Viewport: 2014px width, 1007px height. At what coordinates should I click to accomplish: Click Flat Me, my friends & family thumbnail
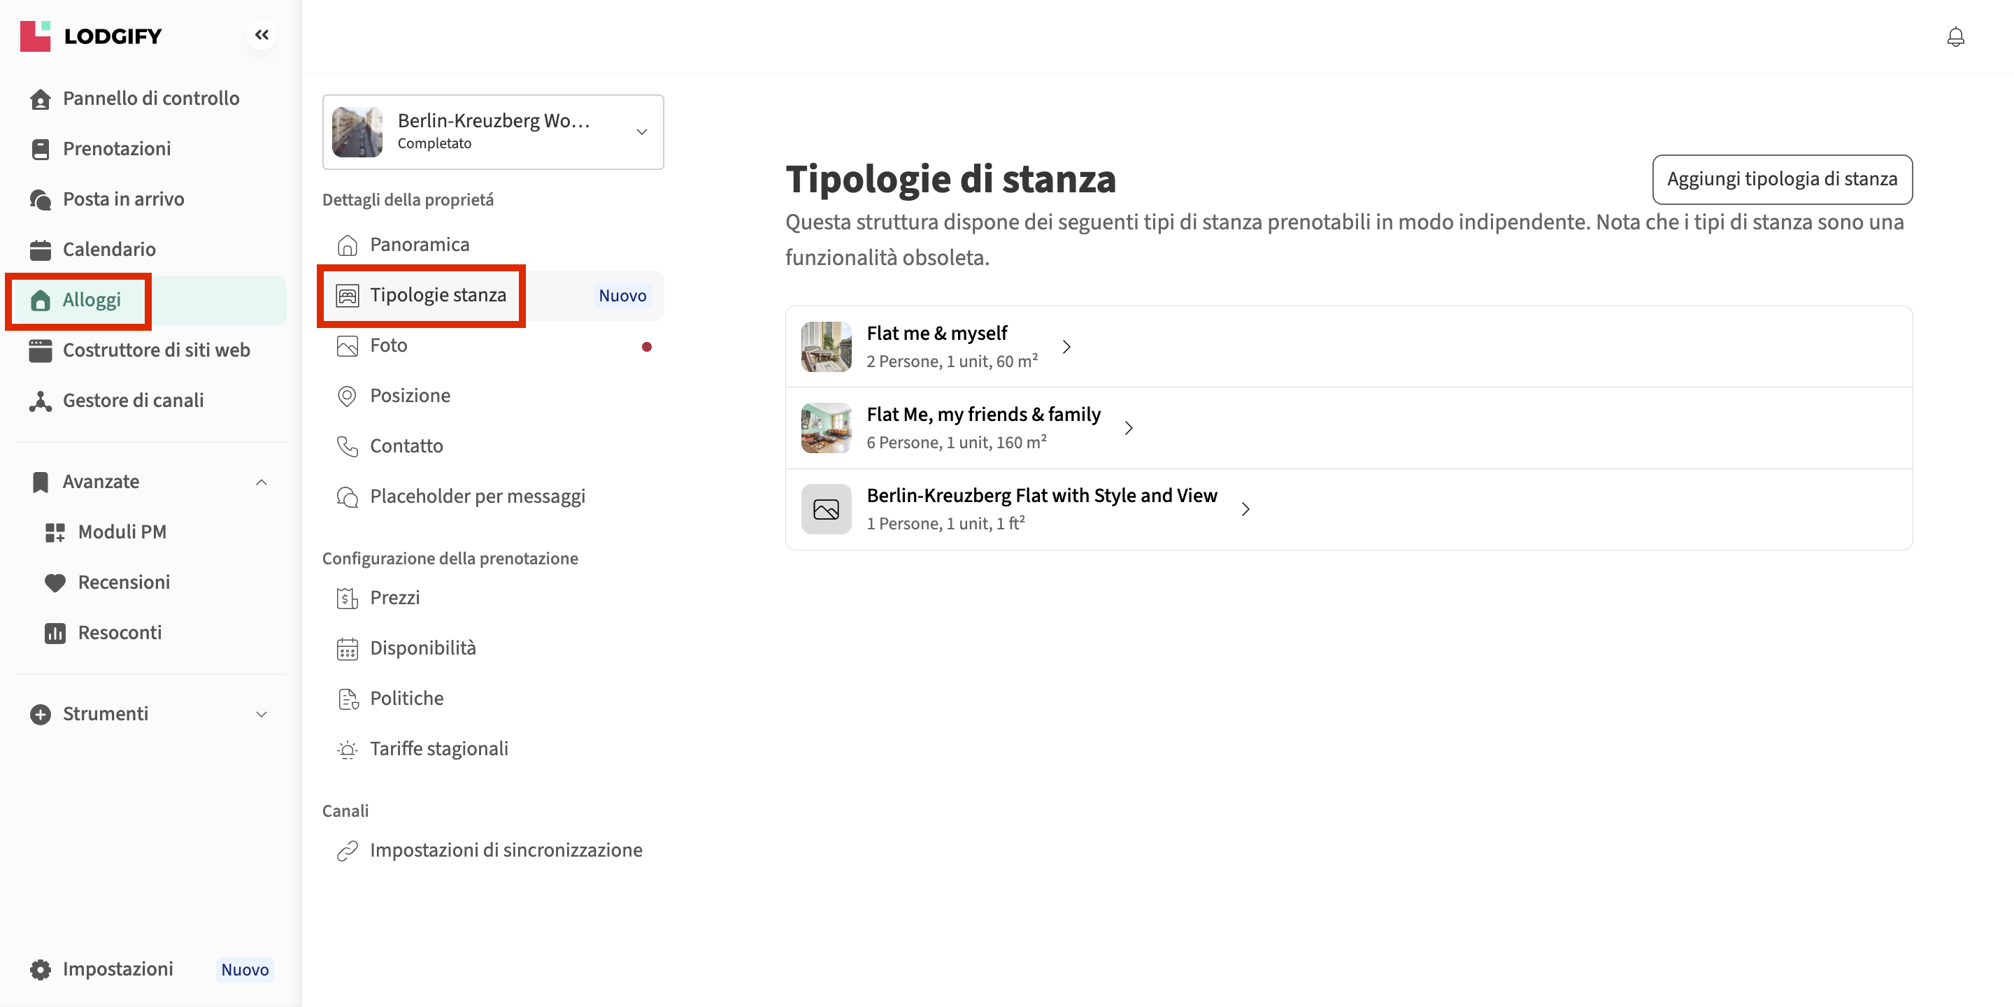(x=826, y=428)
